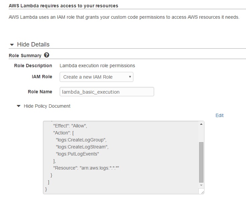
Task: Click the IAM Role field label
Action: [x=42, y=77]
